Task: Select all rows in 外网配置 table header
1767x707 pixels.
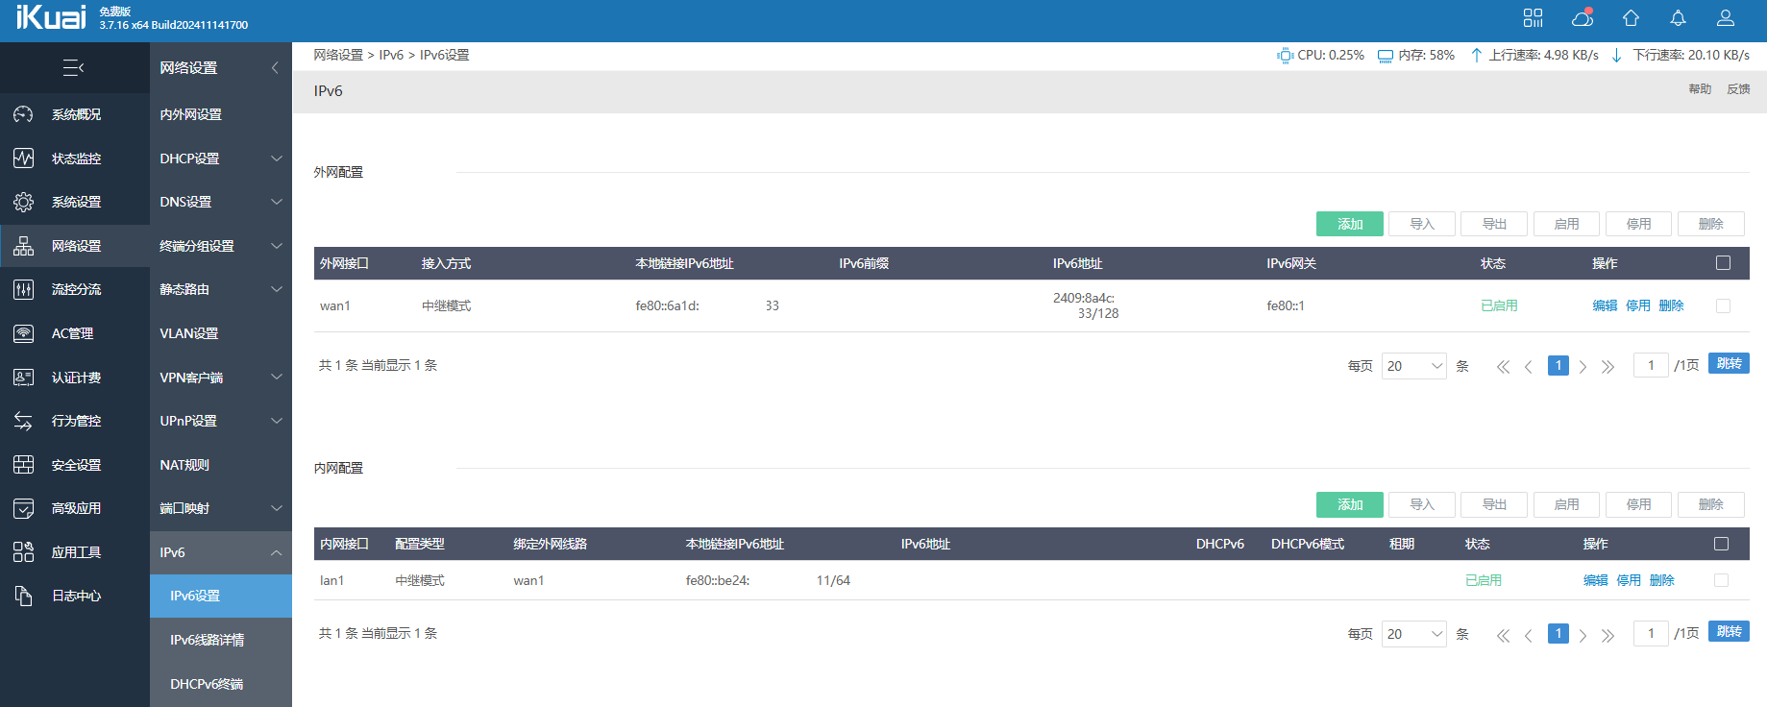Action: 1723,263
